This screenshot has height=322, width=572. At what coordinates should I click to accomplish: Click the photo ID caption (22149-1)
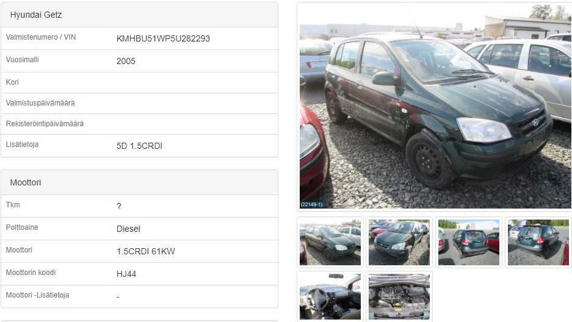point(311,205)
